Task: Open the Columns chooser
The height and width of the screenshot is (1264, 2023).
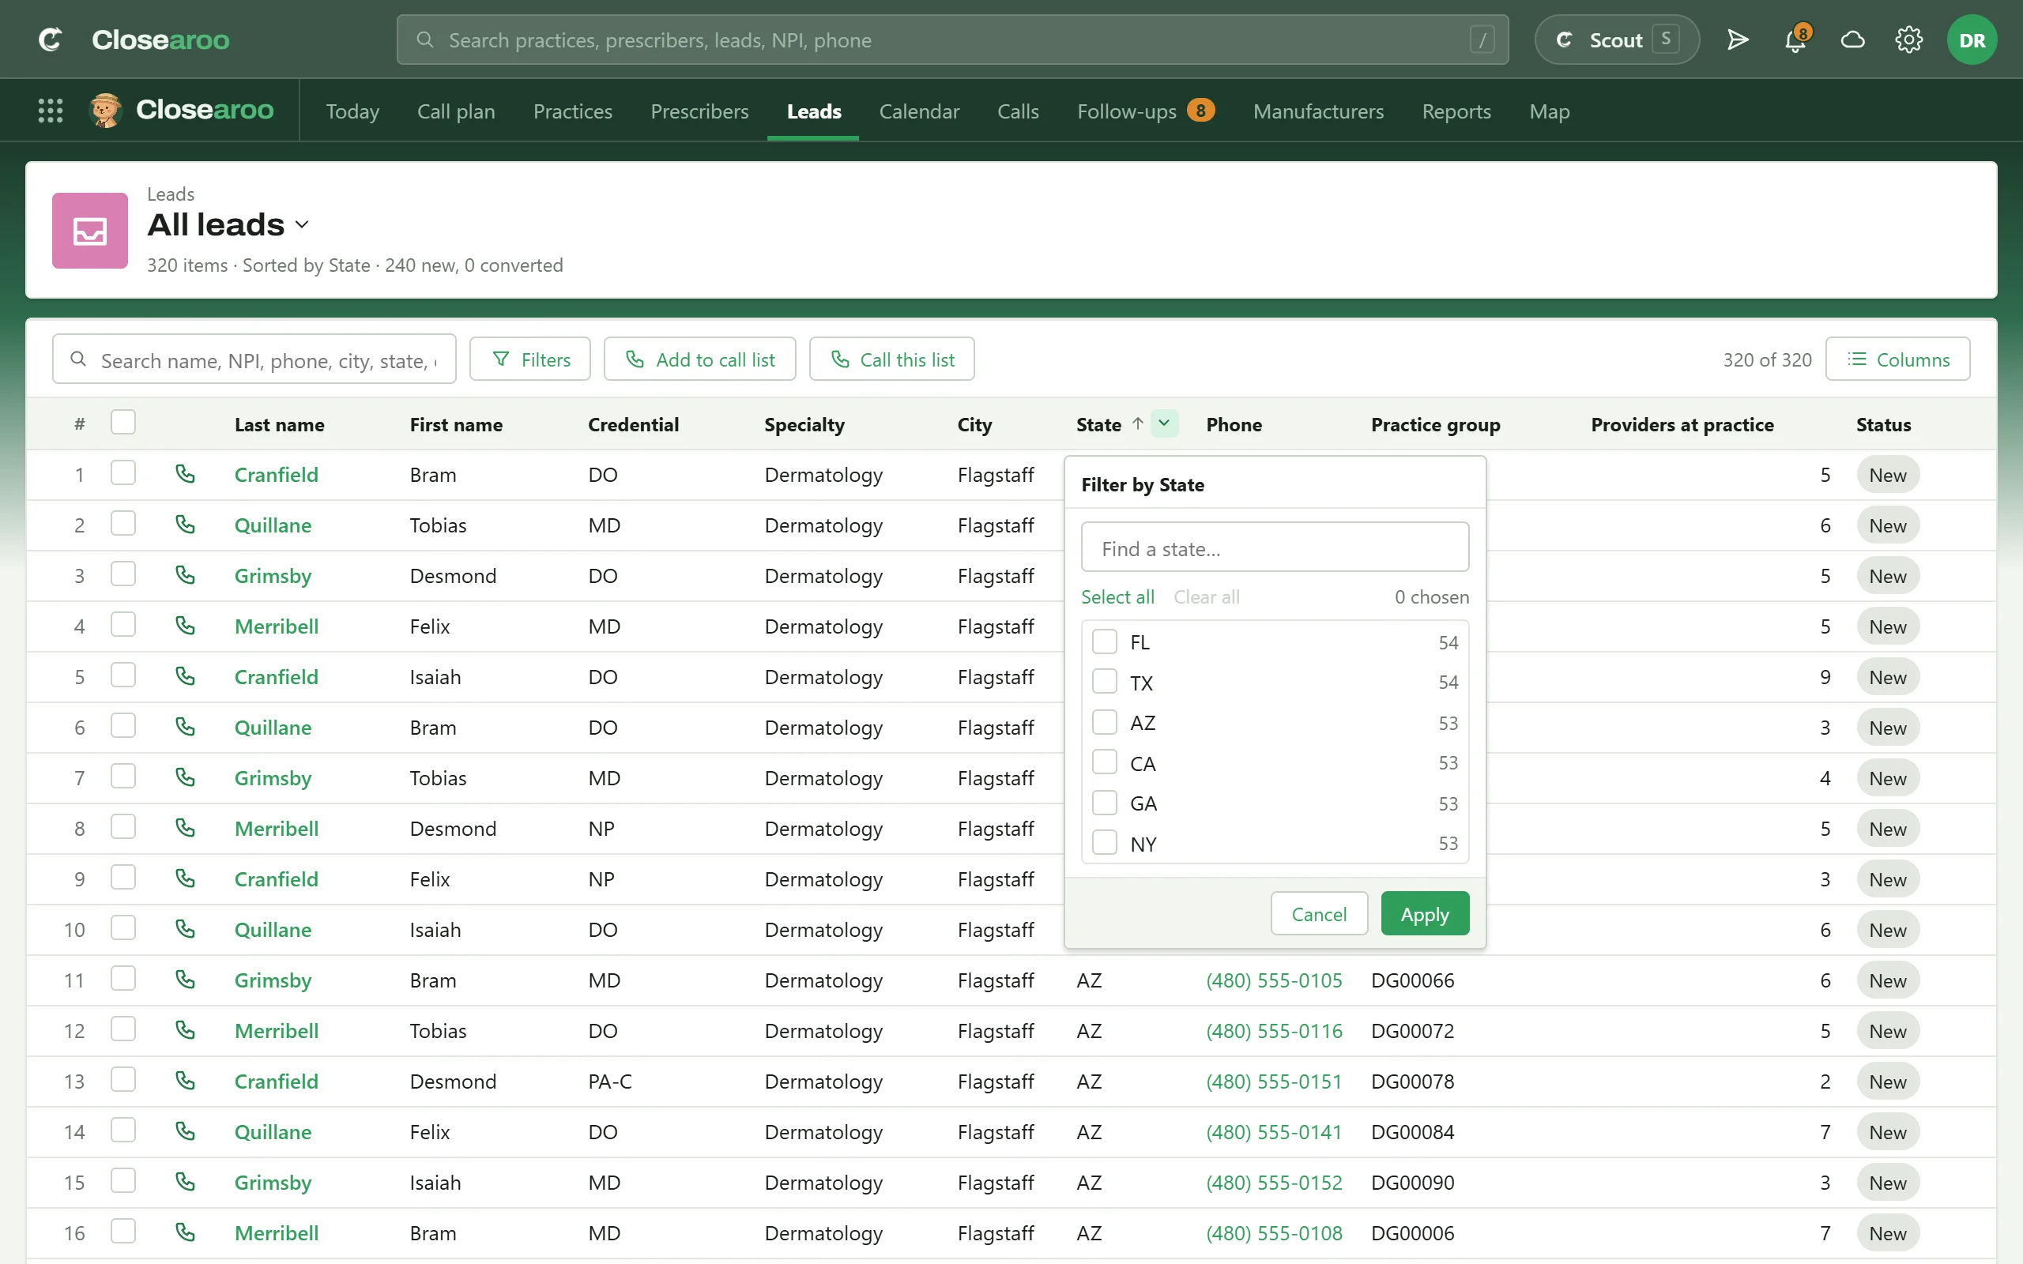Action: (1897, 359)
